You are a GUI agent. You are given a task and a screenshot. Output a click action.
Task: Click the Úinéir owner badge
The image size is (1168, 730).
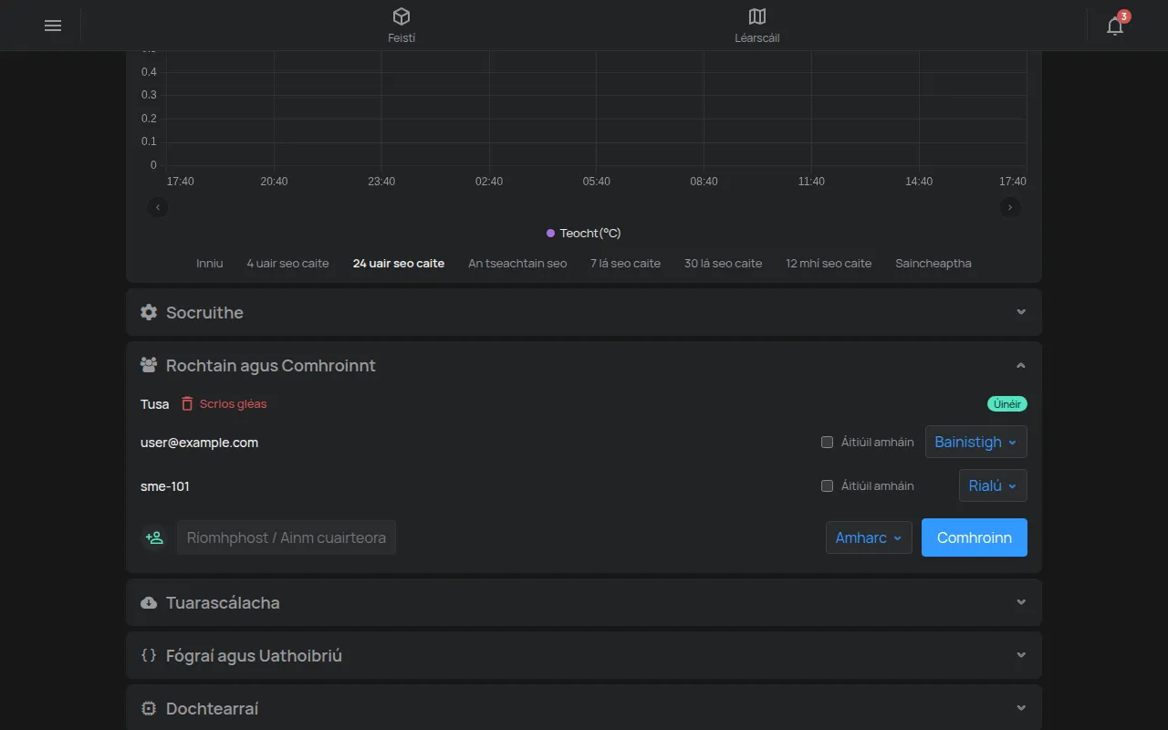point(1006,403)
